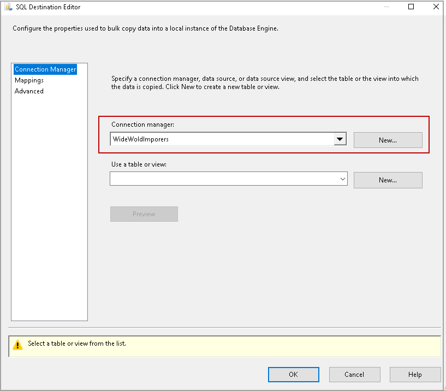Switch to the Mappings page
The height and width of the screenshot is (391, 446).
pos(29,80)
